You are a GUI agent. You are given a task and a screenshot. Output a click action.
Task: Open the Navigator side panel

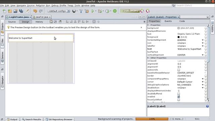click(x=2, y=81)
